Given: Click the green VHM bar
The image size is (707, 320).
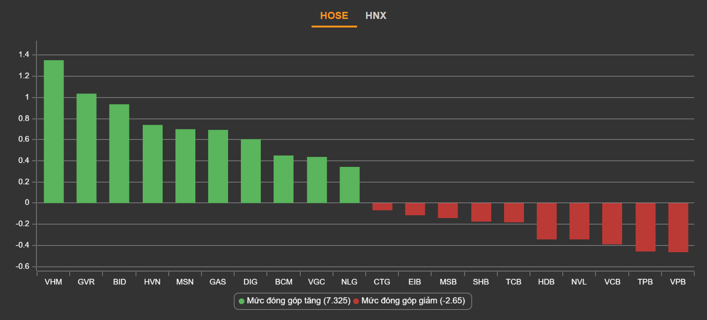Looking at the screenshot, I should [54, 131].
